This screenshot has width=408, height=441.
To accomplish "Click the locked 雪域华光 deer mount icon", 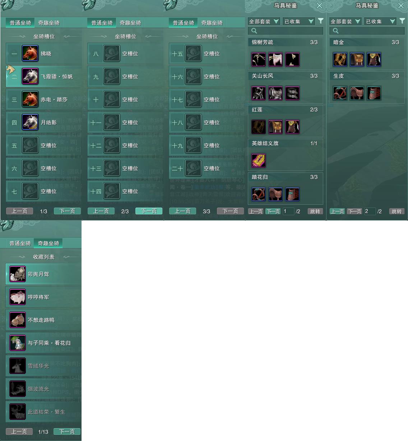I will click(18, 366).
